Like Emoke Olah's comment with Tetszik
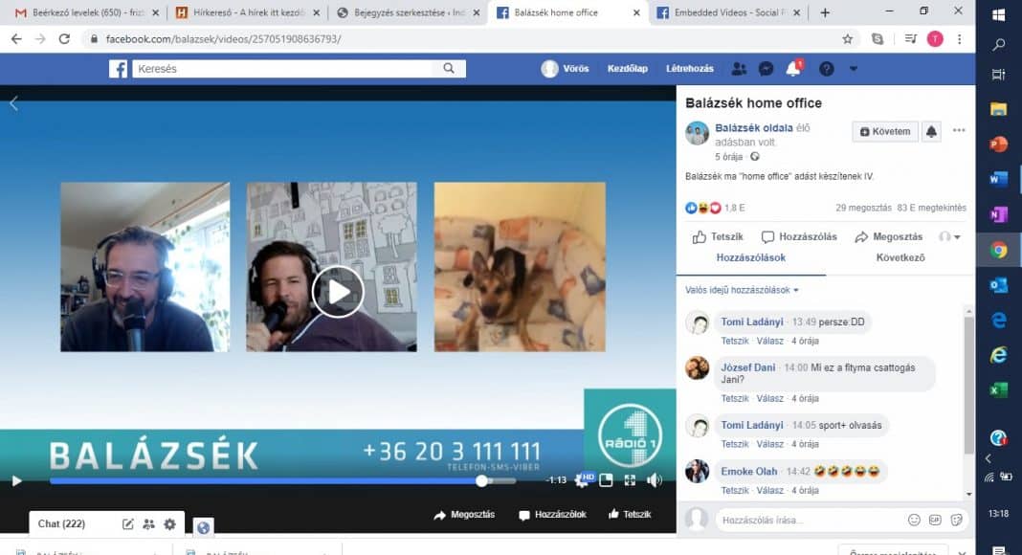Image resolution: width=1022 pixels, height=555 pixels. 735,491
